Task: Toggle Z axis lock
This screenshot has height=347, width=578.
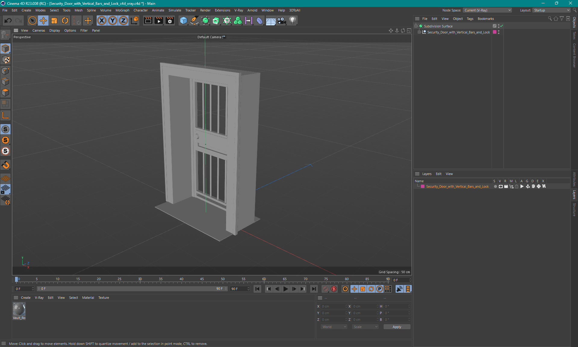Action: pyautogui.click(x=123, y=20)
